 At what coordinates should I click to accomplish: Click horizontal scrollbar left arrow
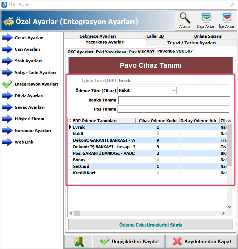pos(71,213)
